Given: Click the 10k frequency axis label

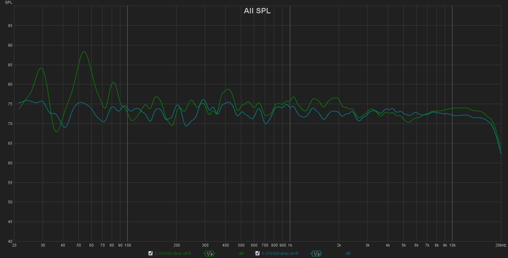Looking at the screenshot, I should 452,245.
